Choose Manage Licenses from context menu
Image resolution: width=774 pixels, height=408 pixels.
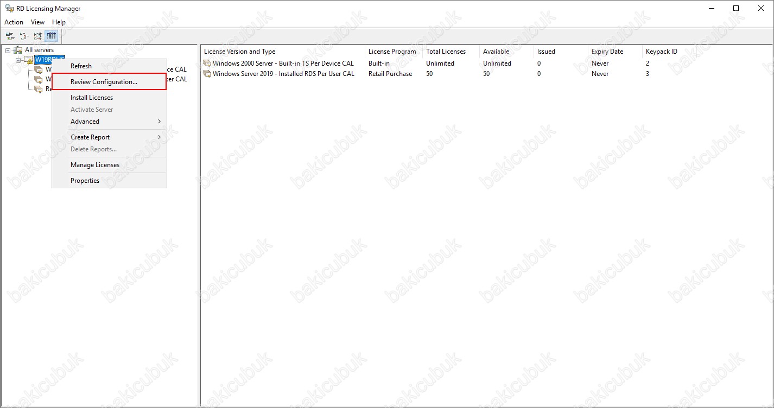(109, 165)
